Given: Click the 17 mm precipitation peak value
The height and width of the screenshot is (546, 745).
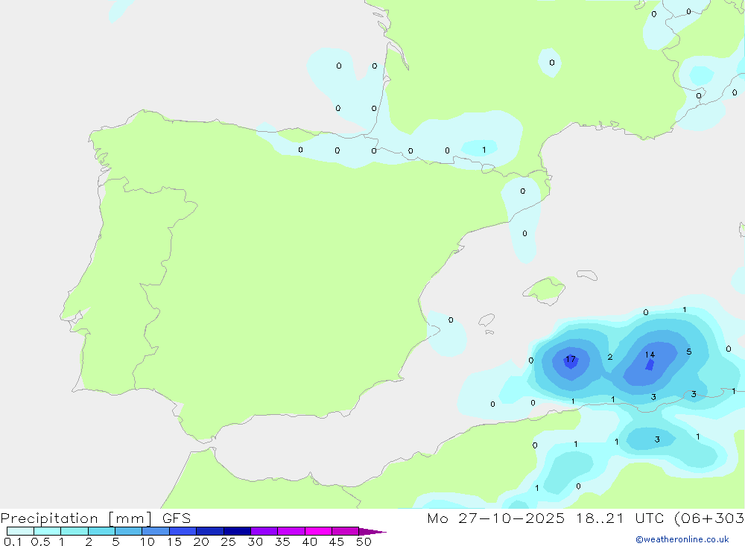Looking at the screenshot, I should [570, 359].
